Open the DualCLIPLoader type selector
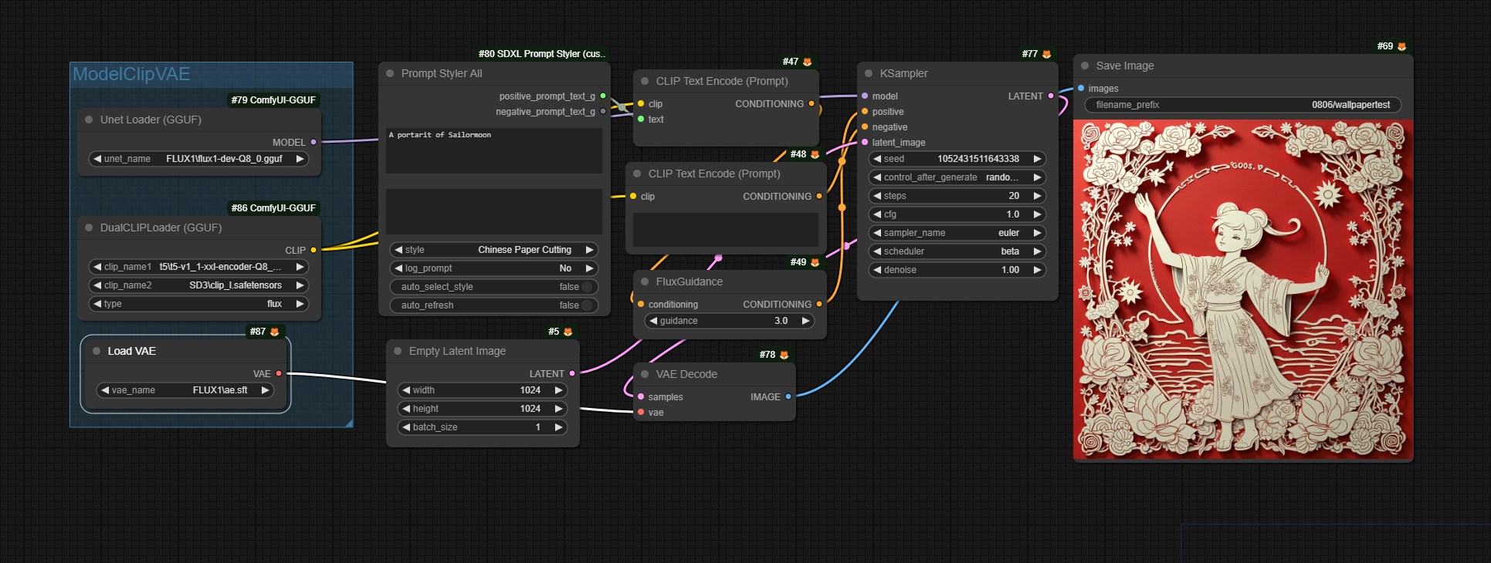The height and width of the screenshot is (563, 1491). pyautogui.click(x=198, y=304)
